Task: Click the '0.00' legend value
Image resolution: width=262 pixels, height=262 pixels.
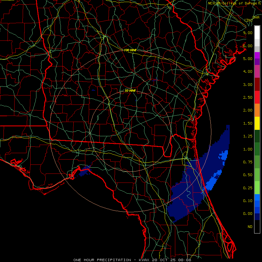Action: (x=248, y=214)
